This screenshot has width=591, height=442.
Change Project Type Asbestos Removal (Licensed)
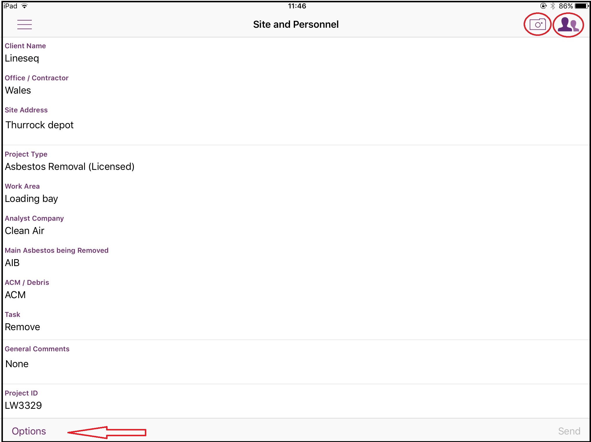[70, 167]
